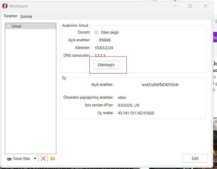This screenshot has height=169, width=217.
Task: Click the Etkinleştir button to activate tunnel
Action: point(106,65)
